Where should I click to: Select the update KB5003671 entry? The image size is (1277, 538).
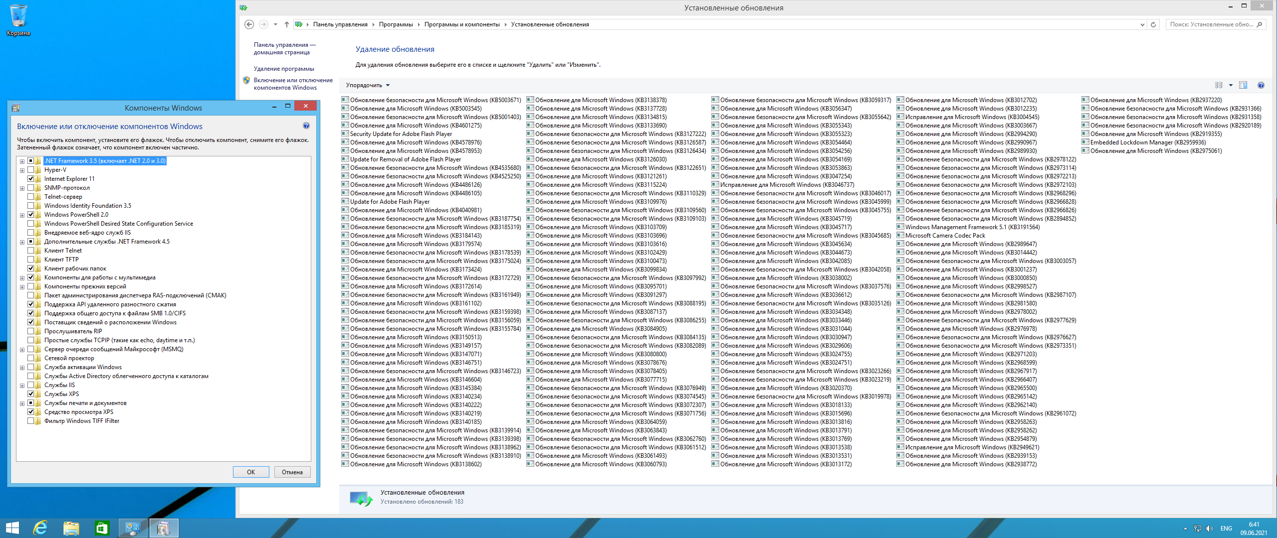(x=431, y=100)
